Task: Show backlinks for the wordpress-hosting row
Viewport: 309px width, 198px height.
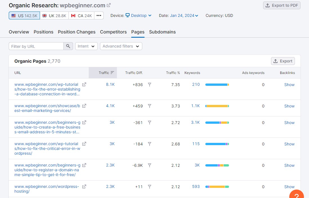Action: point(289,187)
